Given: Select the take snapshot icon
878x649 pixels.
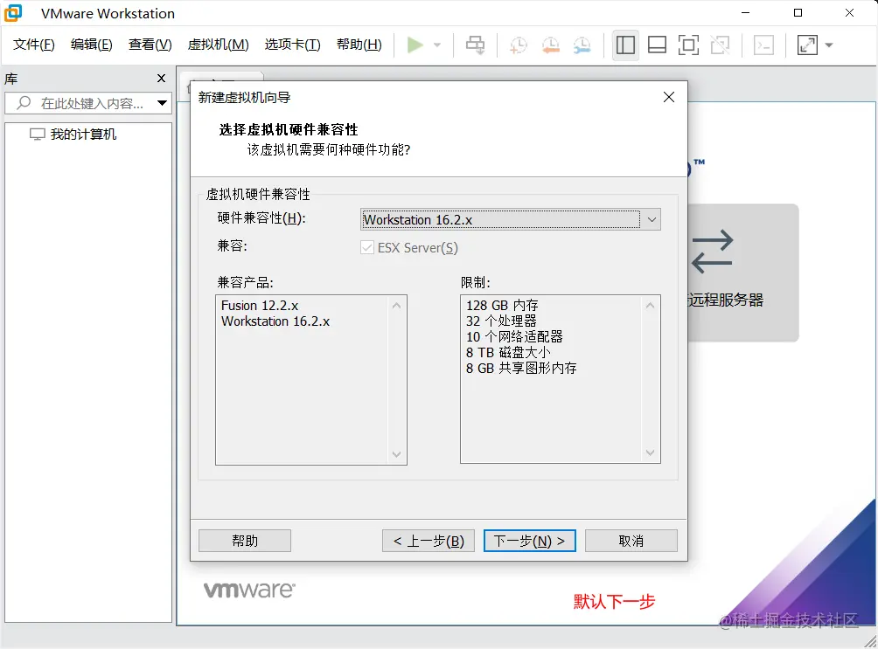Looking at the screenshot, I should 518,45.
